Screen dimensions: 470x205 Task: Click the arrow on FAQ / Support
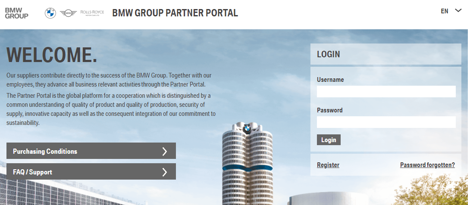164,172
